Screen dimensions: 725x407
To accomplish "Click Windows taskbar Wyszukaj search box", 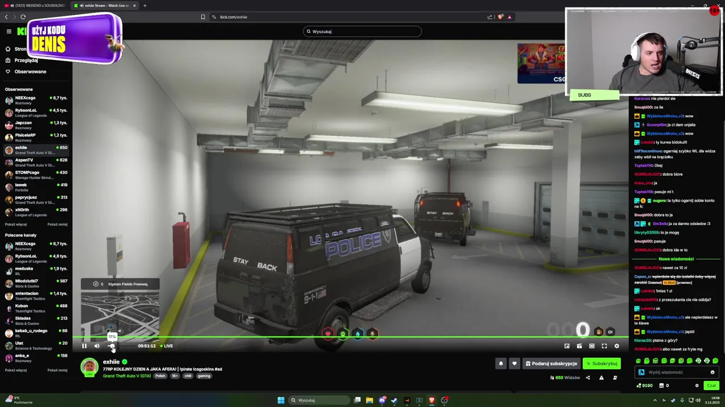I will pos(318,400).
